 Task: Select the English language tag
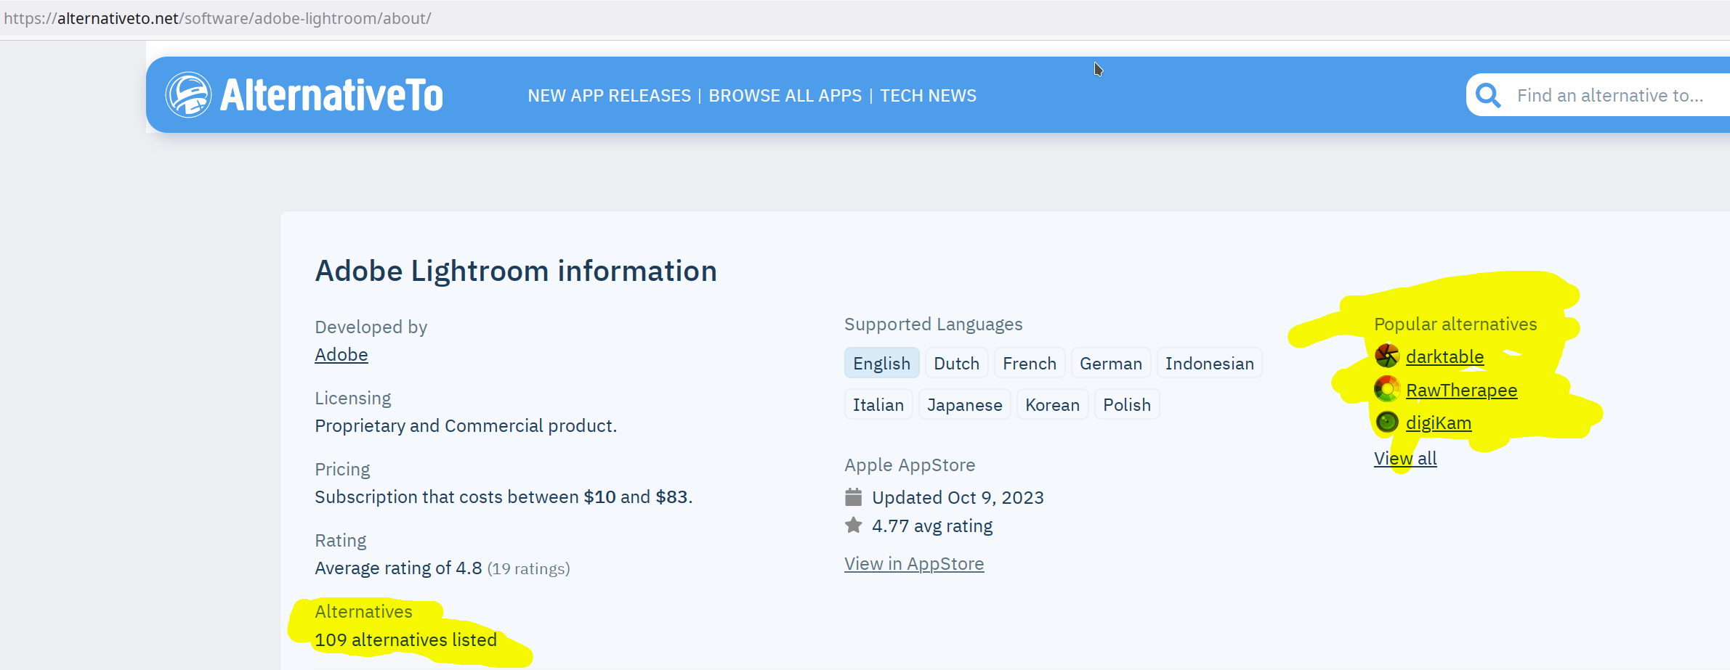click(x=881, y=364)
